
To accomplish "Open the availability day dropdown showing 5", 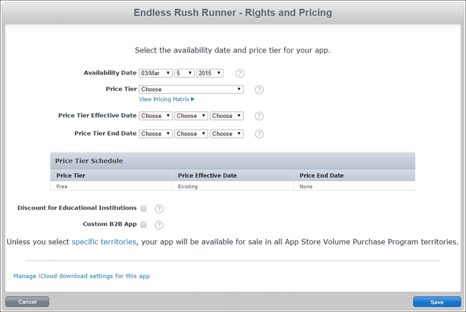I will (184, 73).
